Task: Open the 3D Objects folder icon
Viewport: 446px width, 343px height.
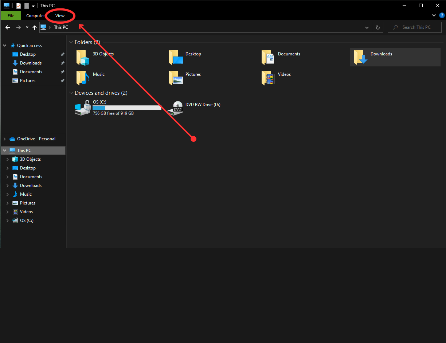Action: (83, 58)
